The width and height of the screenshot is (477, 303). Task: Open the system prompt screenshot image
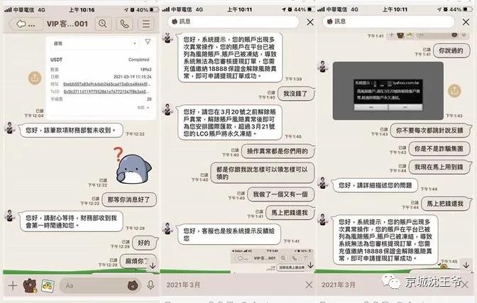click(x=388, y=91)
